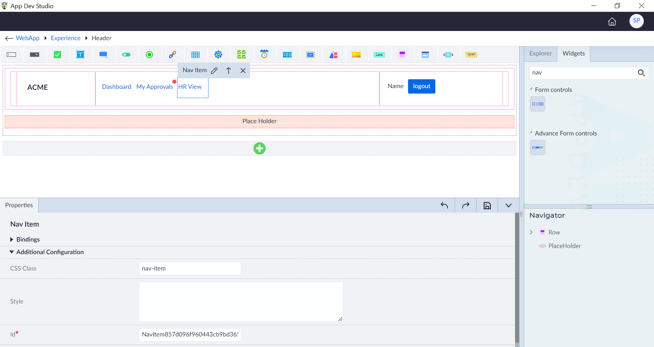Select the gear checkmark widget icon
This screenshot has height=347, width=654.
pos(218,55)
